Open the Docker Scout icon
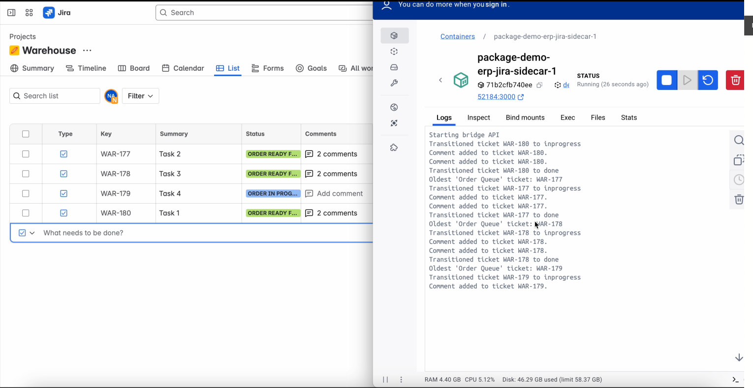Screen dimensions: 753x388 pyautogui.click(x=394, y=123)
